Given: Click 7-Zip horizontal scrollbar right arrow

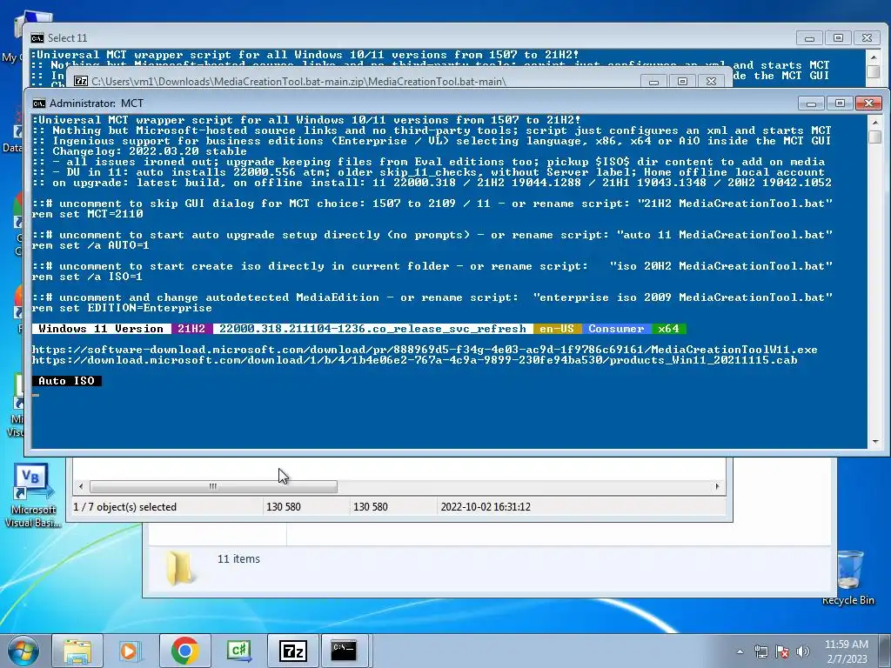Looking at the screenshot, I should [717, 486].
